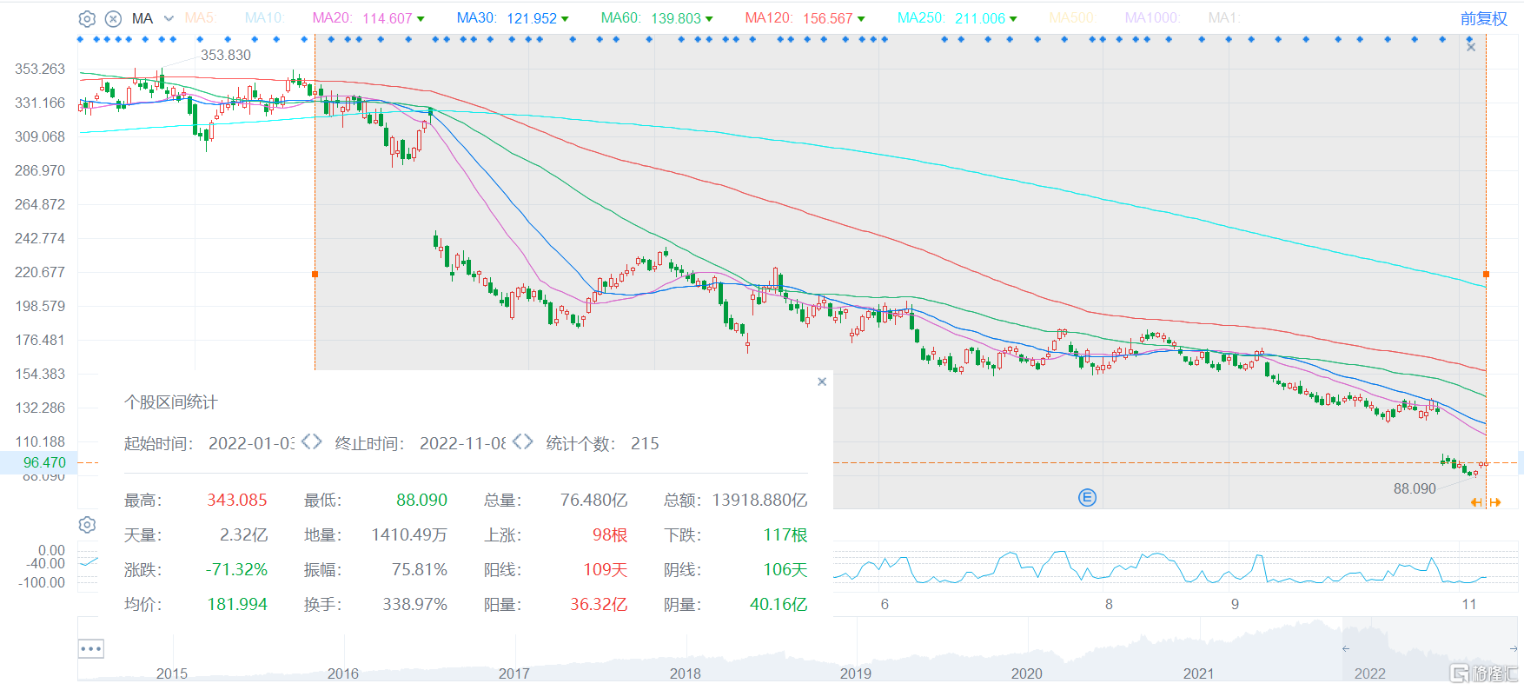Open the three-dots button on timeline
The width and height of the screenshot is (1524, 690).
pyautogui.click(x=91, y=648)
